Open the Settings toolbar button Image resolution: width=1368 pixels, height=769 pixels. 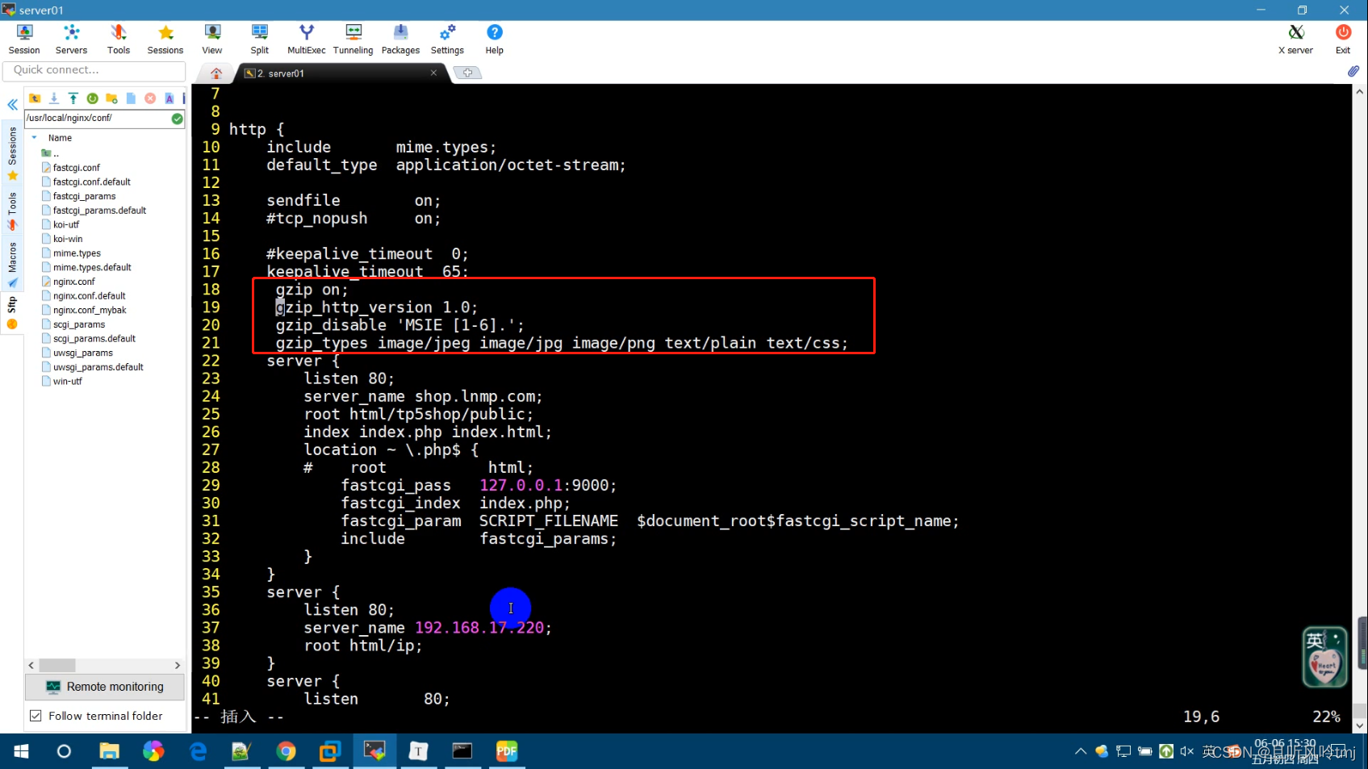click(447, 39)
